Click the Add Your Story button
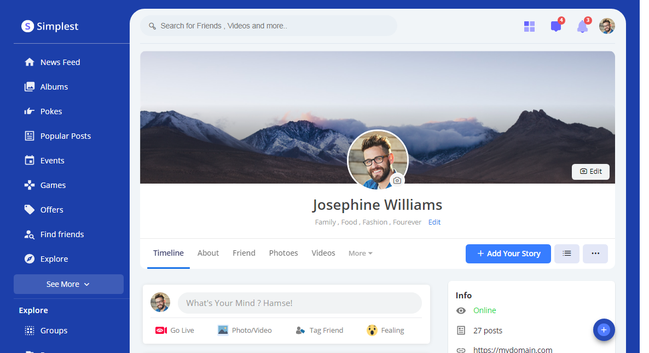 [x=508, y=254]
